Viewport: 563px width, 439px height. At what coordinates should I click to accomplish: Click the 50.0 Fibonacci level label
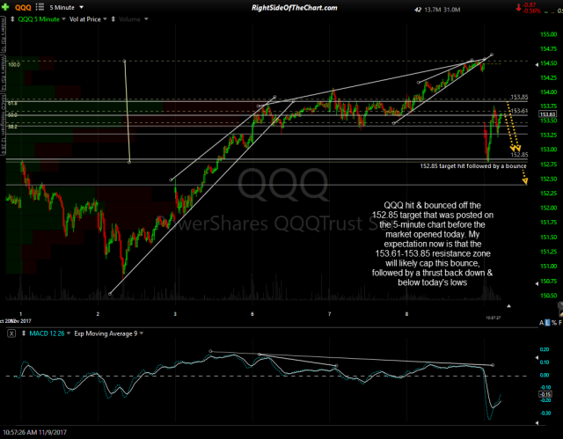[12, 115]
